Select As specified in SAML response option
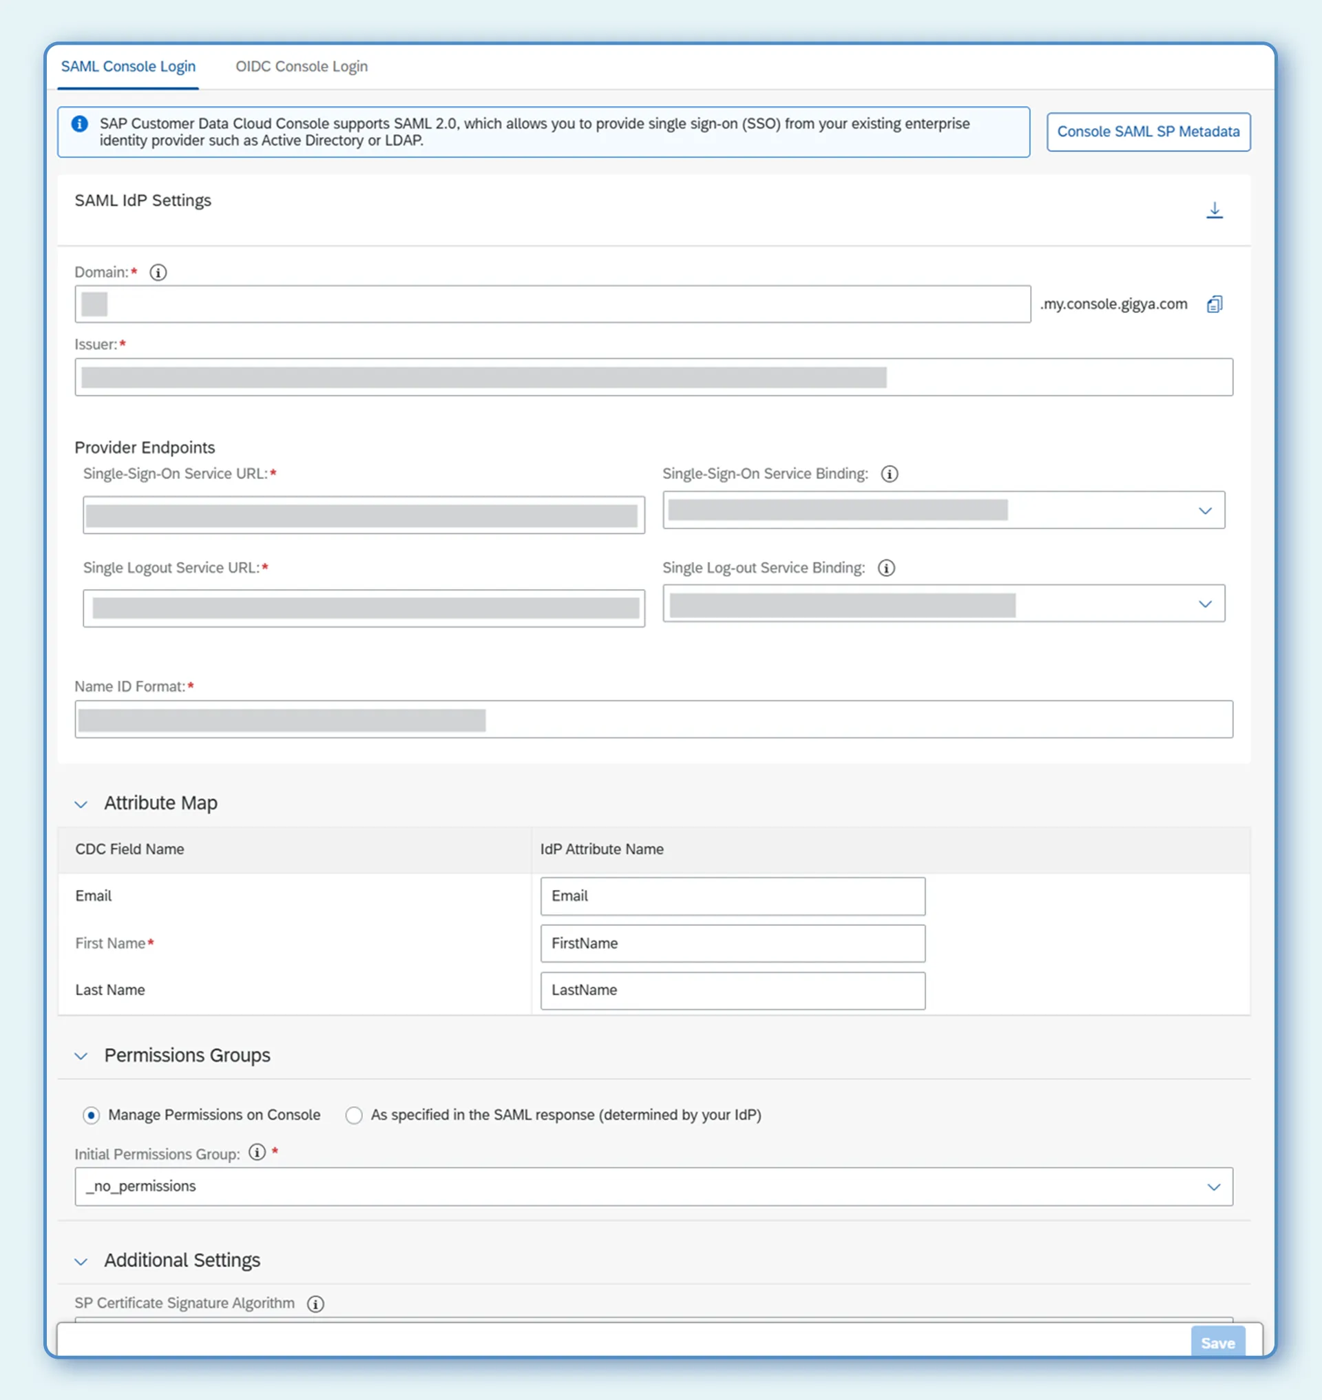Screen dimensions: 1322x1400 [x=354, y=1115]
